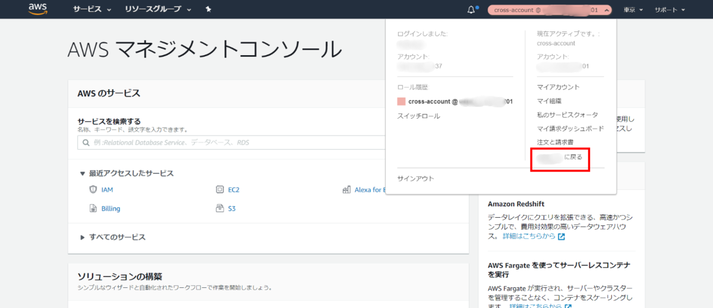Click the AWS Fargate heading text
This screenshot has width=713, height=308.
click(x=559, y=270)
